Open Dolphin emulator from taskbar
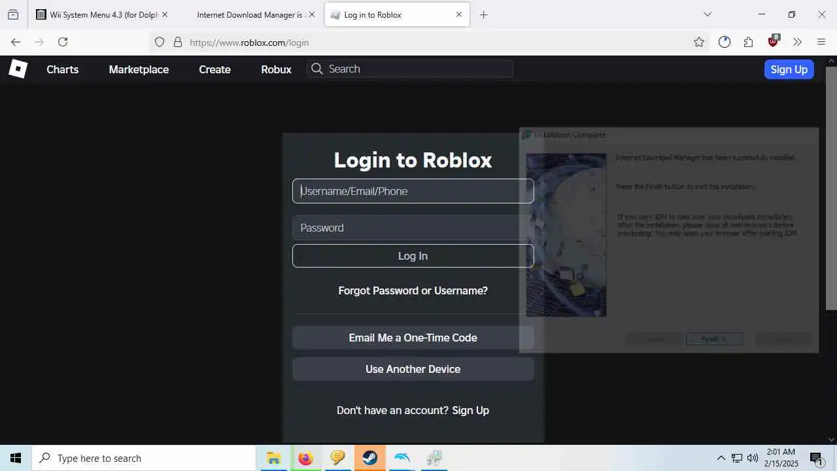 click(401, 458)
